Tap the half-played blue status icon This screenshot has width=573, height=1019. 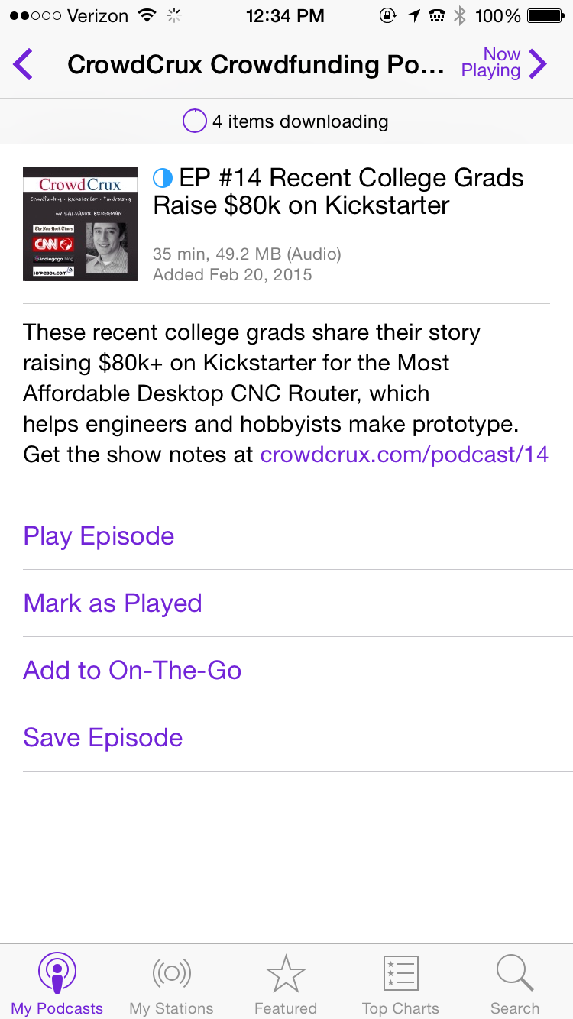point(163,179)
